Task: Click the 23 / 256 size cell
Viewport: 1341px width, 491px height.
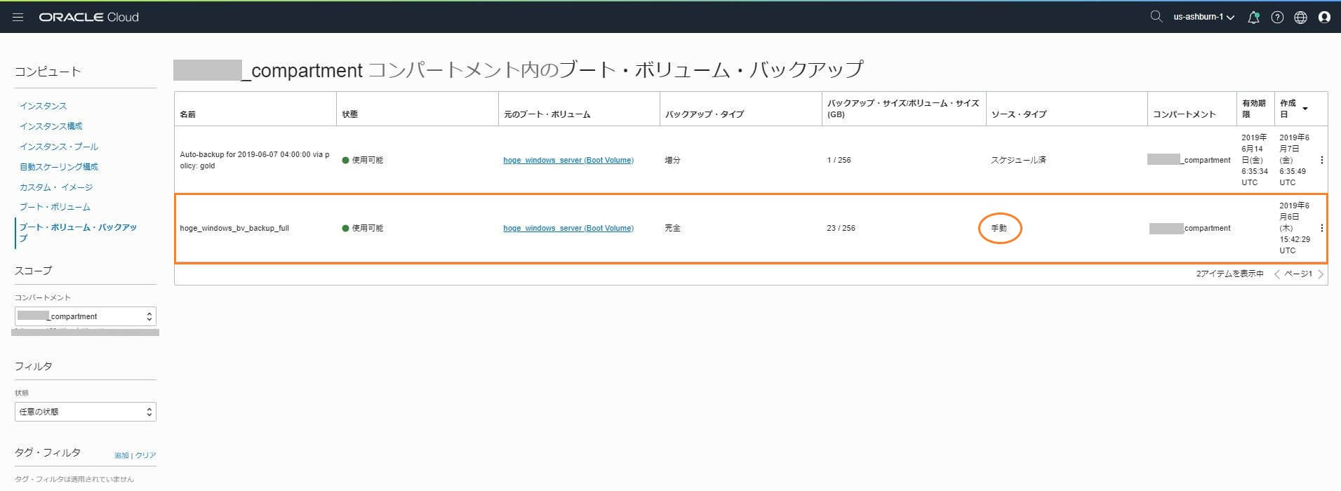Action: pos(841,228)
